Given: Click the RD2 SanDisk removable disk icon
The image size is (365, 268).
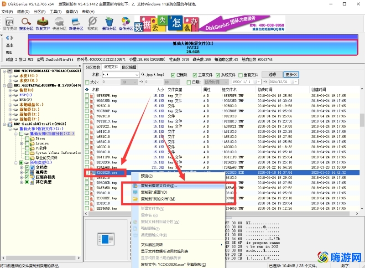Looking at the screenshot, I should tap(10, 124).
